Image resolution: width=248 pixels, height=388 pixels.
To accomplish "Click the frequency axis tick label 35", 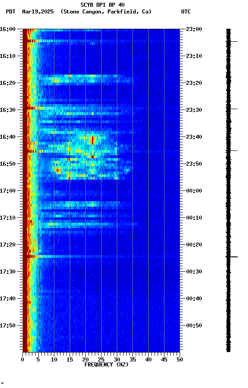I will 133,360.
